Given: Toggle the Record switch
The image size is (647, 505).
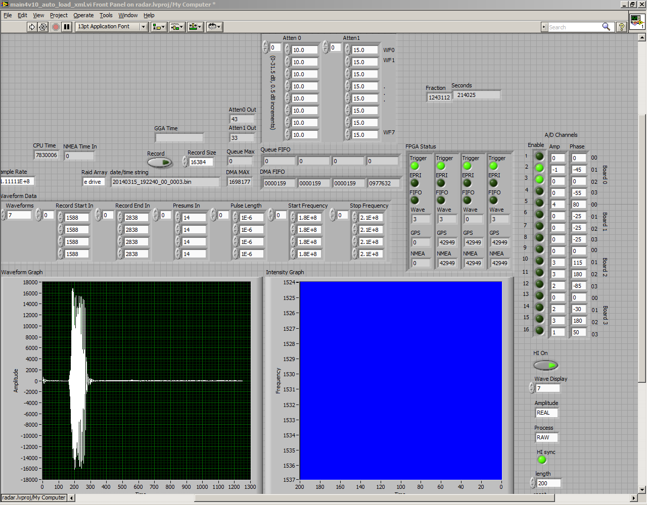Looking at the screenshot, I should (160, 162).
